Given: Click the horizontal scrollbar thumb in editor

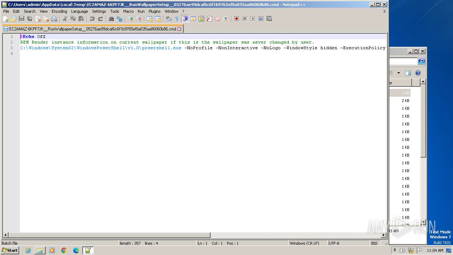Looking at the screenshot, I should [x=109, y=235].
